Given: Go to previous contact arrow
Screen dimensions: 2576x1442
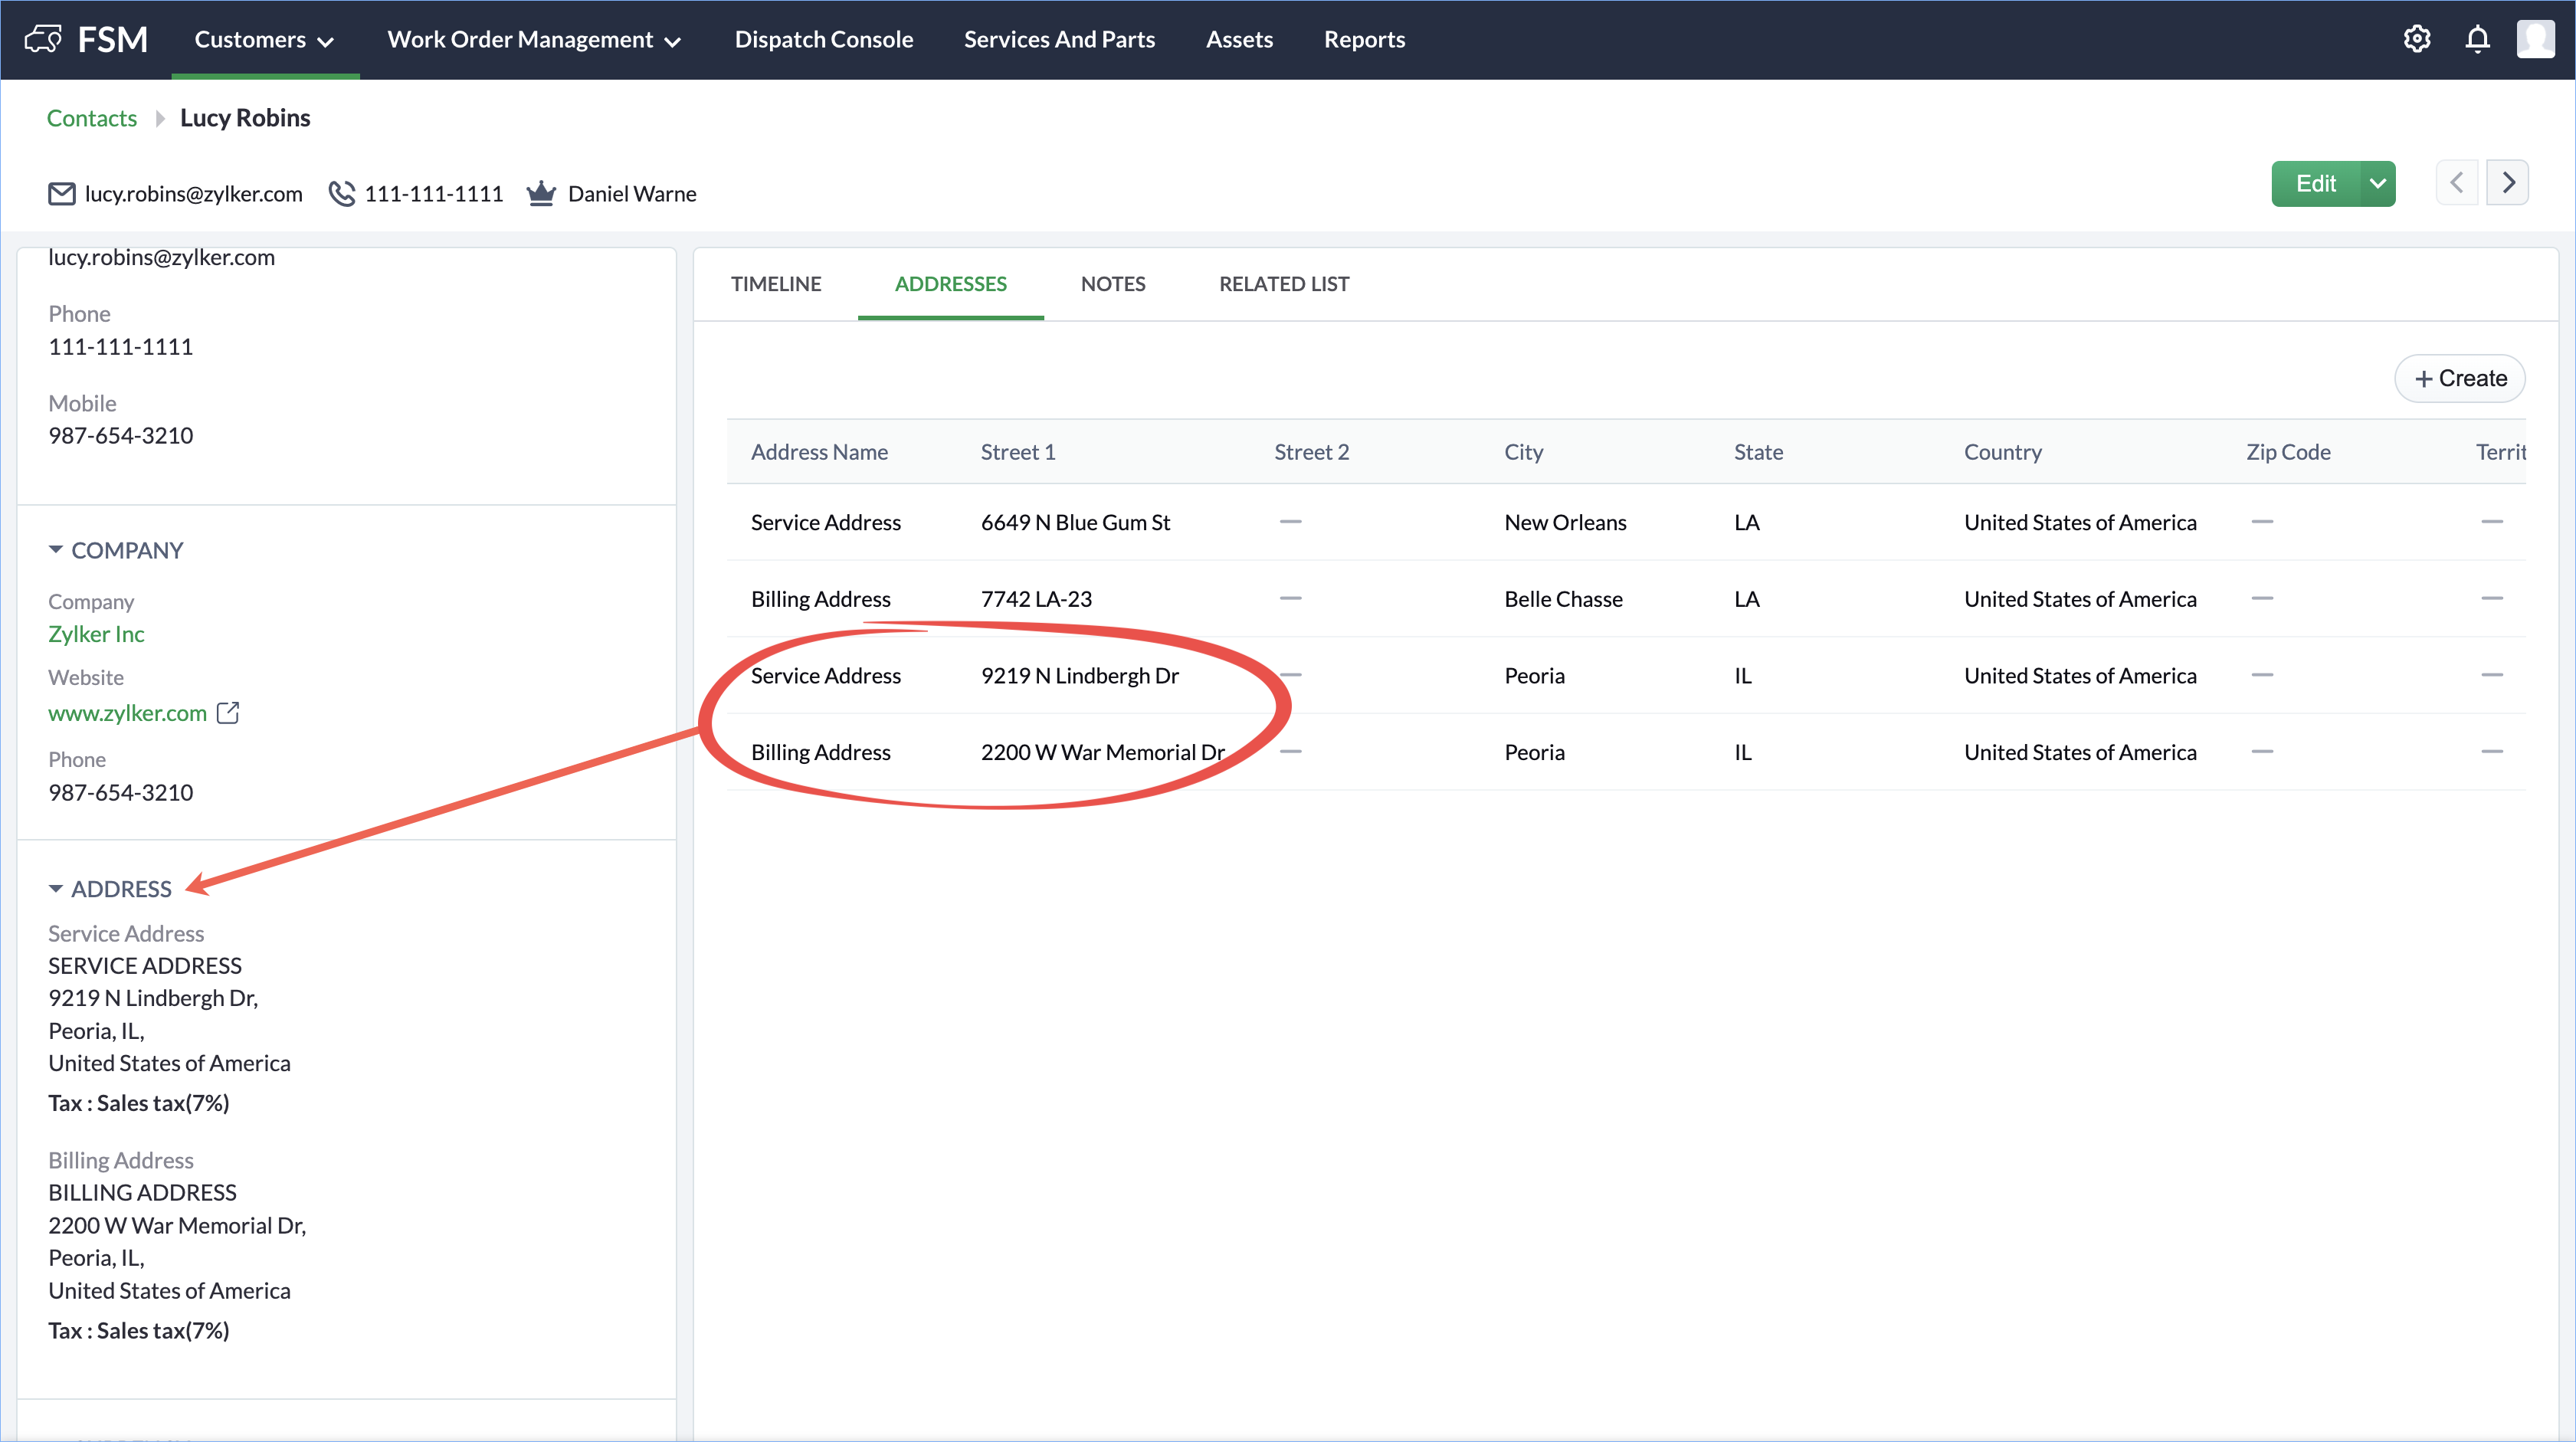Looking at the screenshot, I should point(2456,183).
